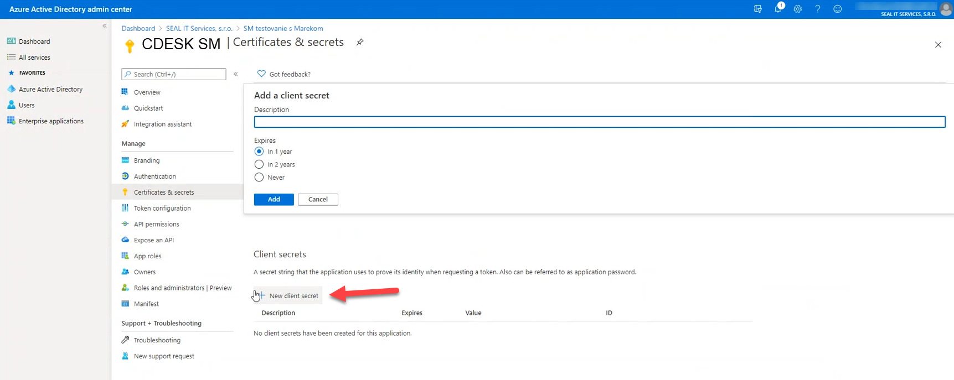This screenshot has width=954, height=380.
Task: Close the Certificates & secrets blade
Action: coord(938,45)
